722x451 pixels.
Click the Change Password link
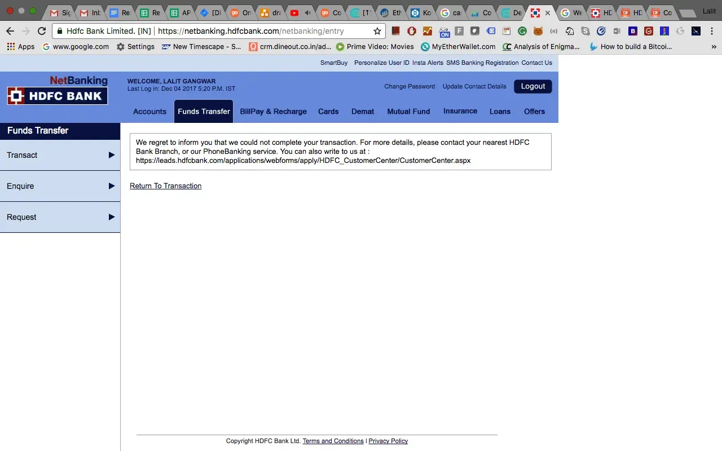(410, 86)
